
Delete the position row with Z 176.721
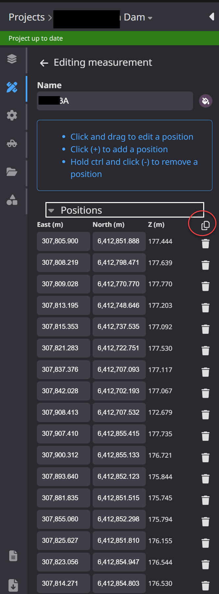[205, 457]
